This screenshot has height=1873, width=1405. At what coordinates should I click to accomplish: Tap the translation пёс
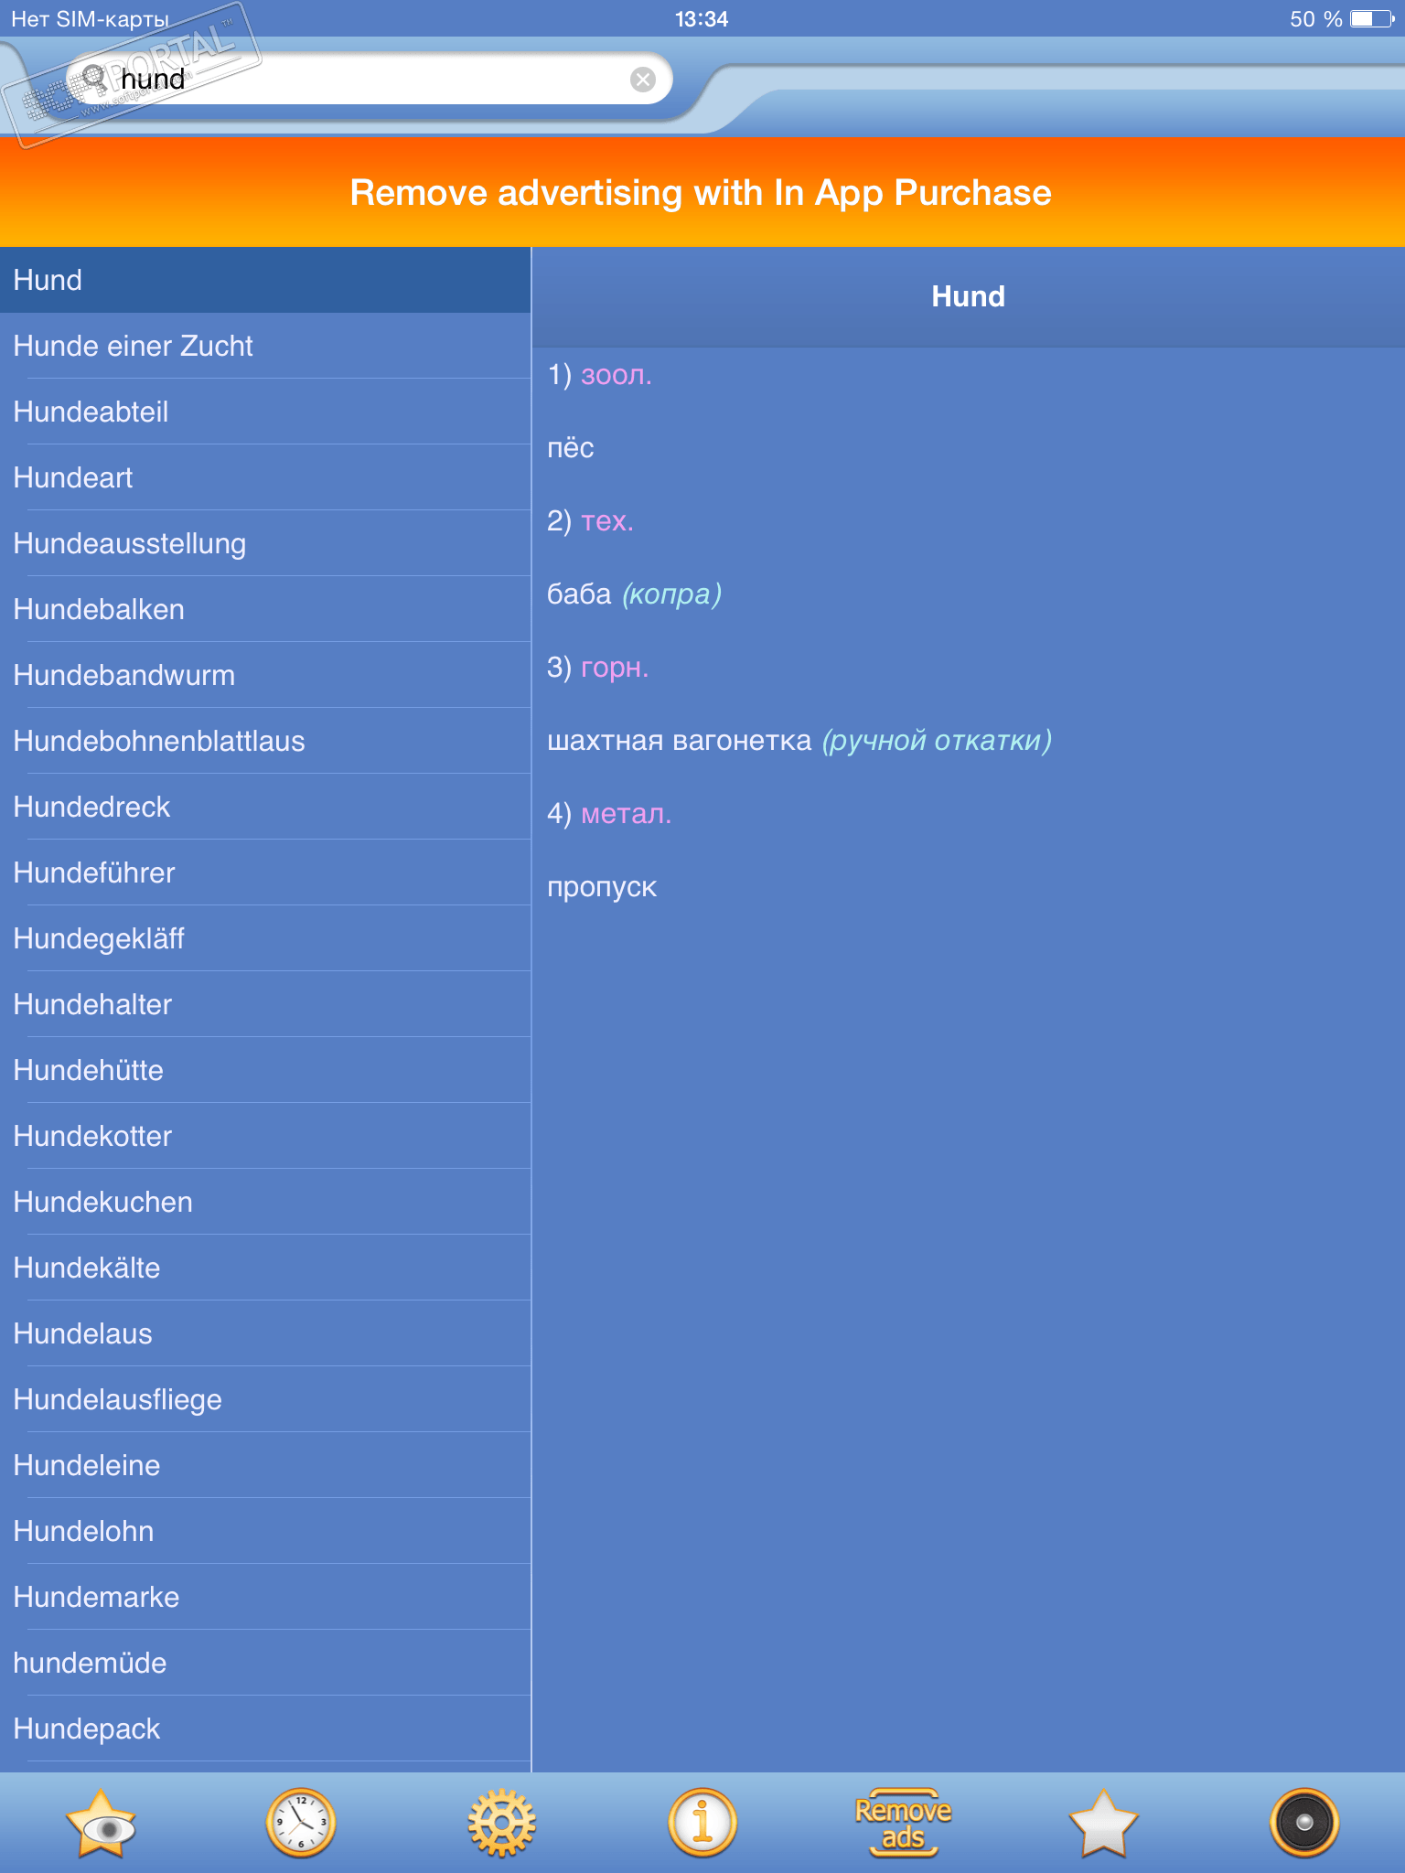(x=571, y=448)
